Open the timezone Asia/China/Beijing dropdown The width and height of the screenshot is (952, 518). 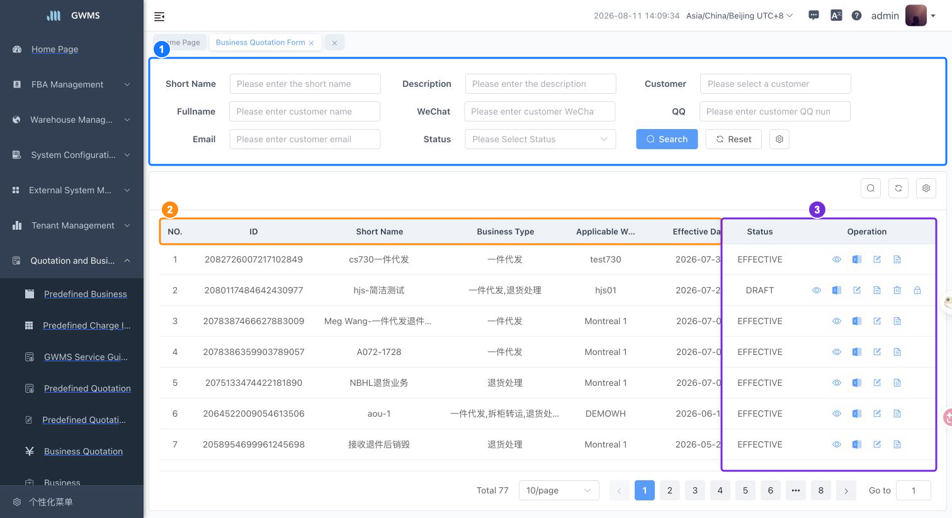[739, 16]
